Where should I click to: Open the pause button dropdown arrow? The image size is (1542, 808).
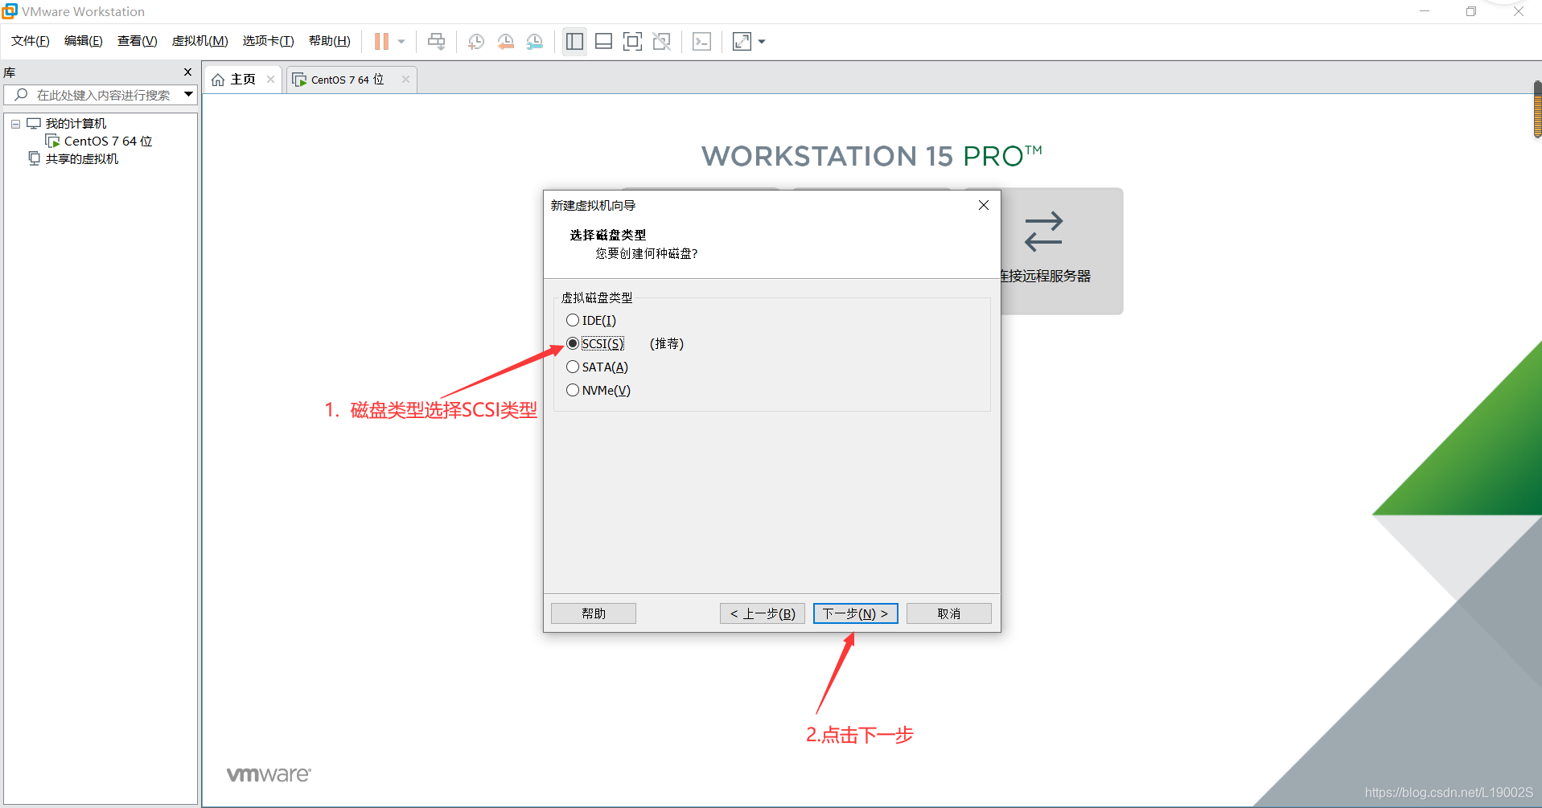coord(401,41)
